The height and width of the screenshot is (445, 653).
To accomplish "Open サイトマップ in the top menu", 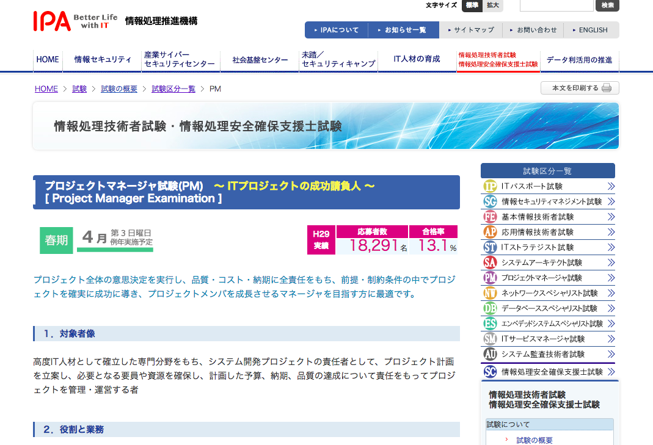I will click(471, 30).
